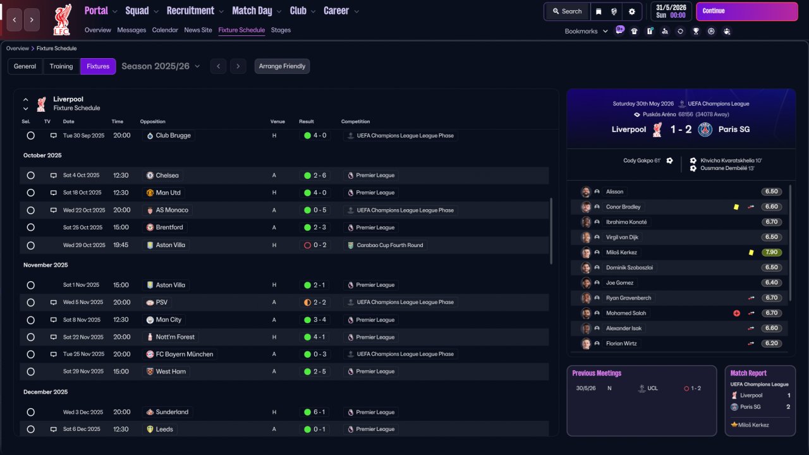The height and width of the screenshot is (455, 809).
Task: Click the Continue button
Action: point(747,11)
